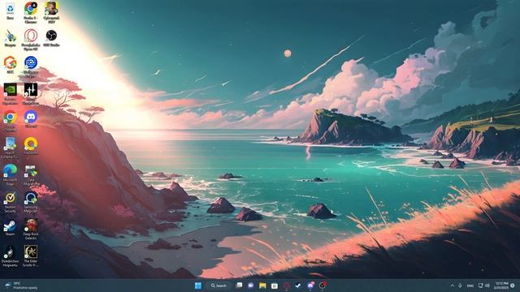The width and height of the screenshot is (520, 292).
Task: Select the Opera GX browser shortcut
Action: coord(31,40)
